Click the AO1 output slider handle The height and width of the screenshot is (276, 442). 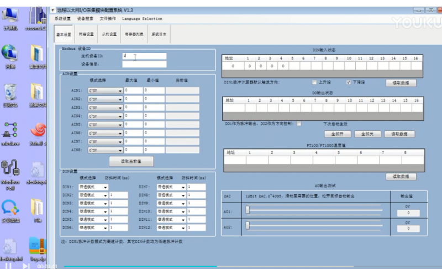(248, 210)
